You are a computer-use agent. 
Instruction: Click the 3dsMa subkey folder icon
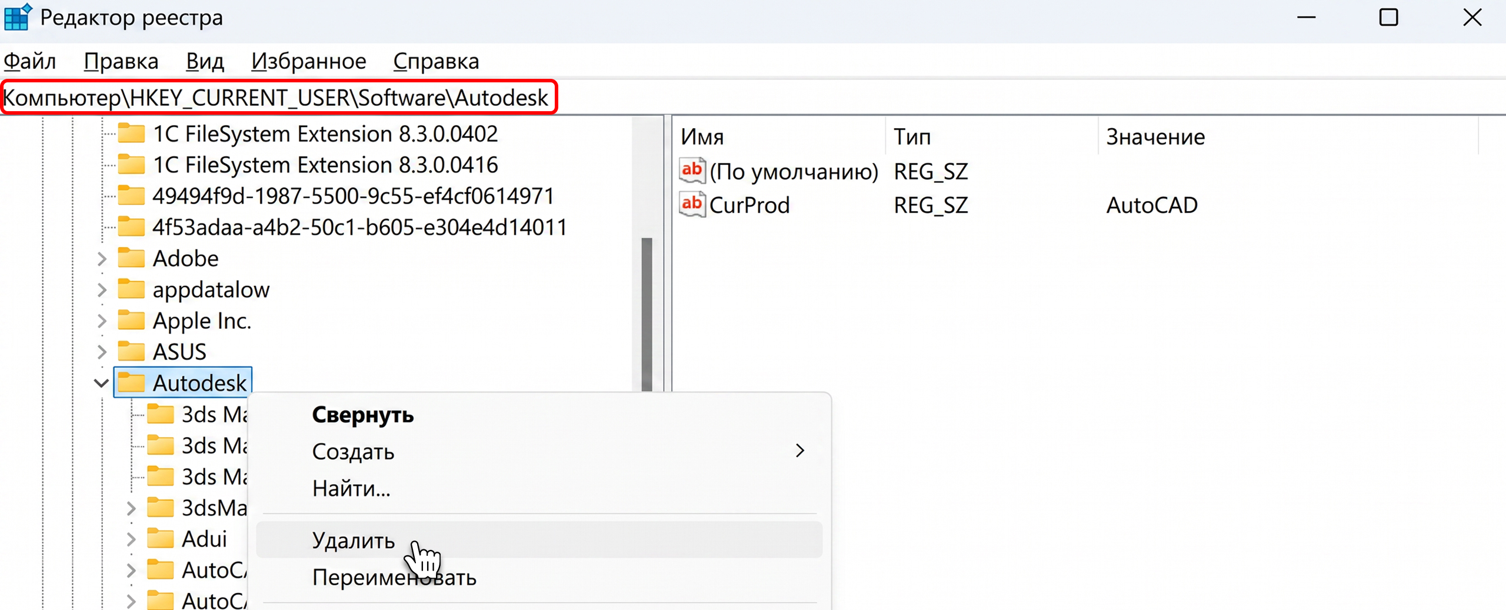tap(160, 507)
